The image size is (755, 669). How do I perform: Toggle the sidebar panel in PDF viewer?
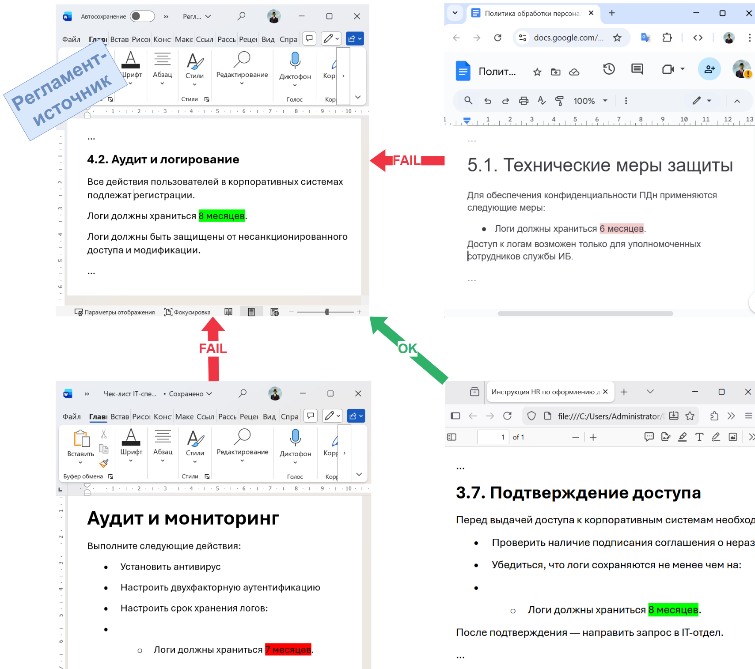pos(452,437)
